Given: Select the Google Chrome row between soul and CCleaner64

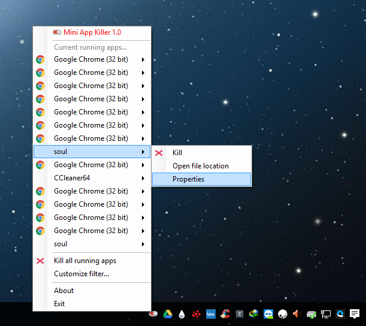Looking at the screenshot, I should tap(92, 165).
